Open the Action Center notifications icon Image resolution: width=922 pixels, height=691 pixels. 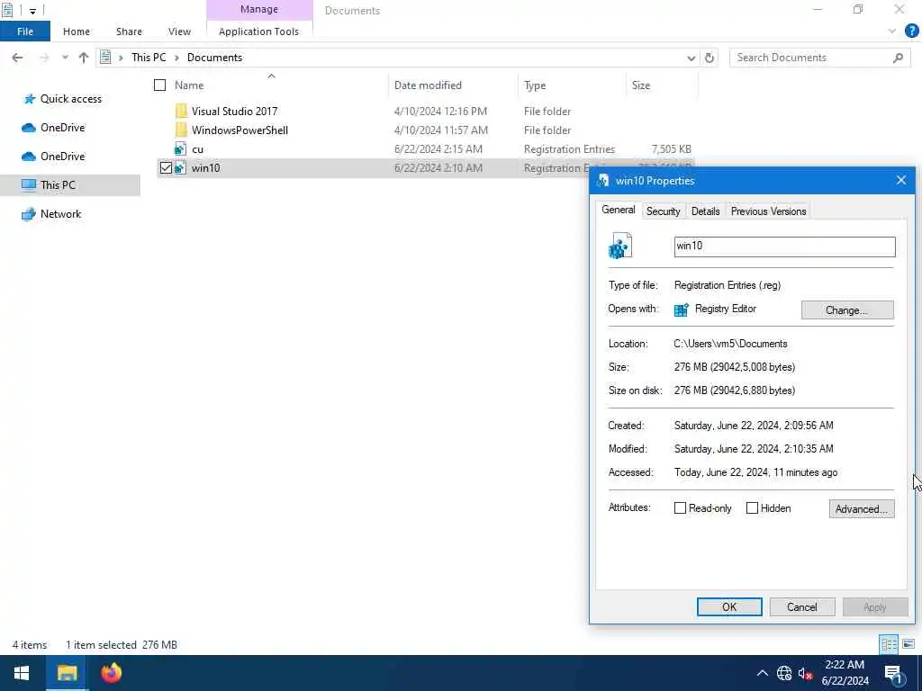[x=894, y=674]
